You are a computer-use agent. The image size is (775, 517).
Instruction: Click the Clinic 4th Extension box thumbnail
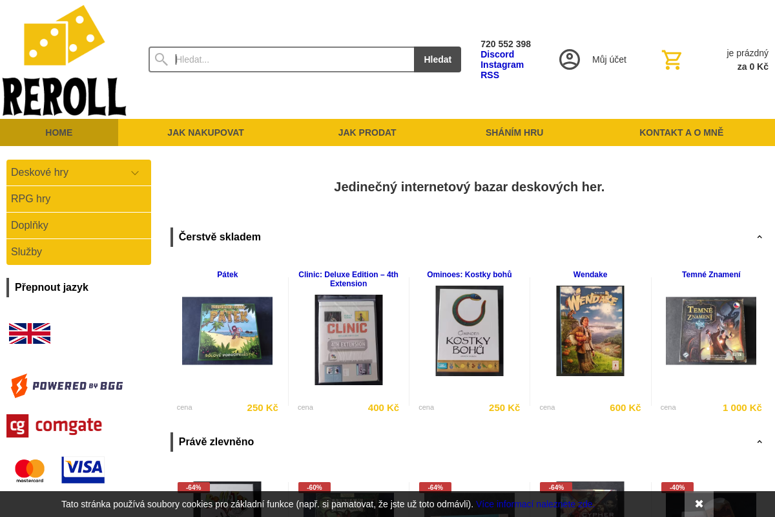(x=349, y=340)
